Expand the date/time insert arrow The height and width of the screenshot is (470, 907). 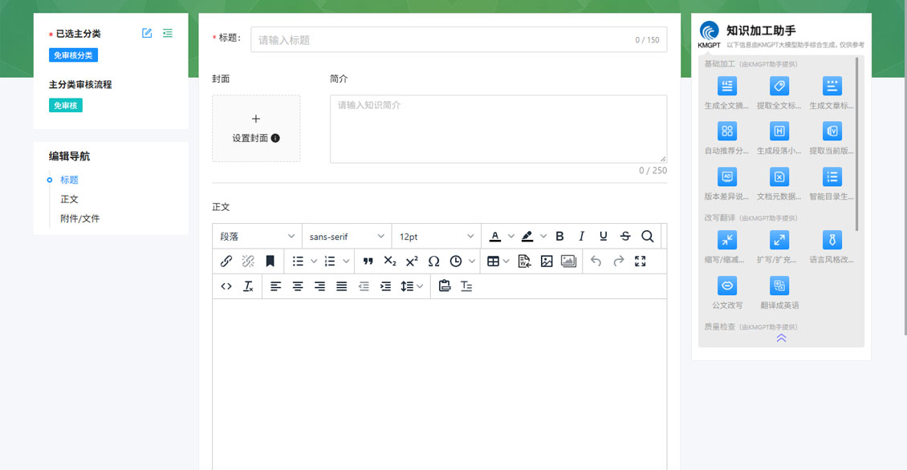[x=472, y=261]
